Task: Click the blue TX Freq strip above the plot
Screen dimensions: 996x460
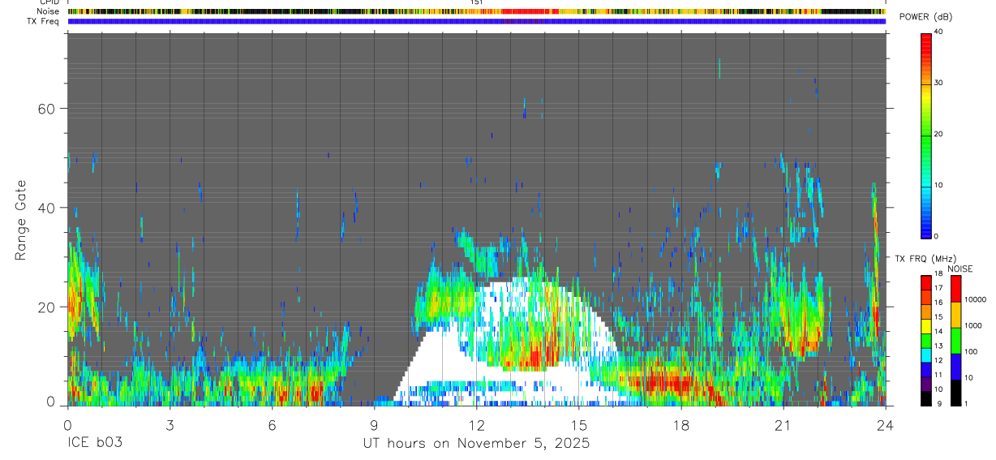Action: [x=476, y=21]
